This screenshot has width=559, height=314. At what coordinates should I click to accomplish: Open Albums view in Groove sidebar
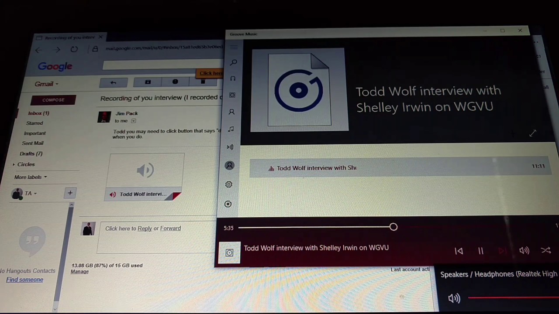[232, 95]
